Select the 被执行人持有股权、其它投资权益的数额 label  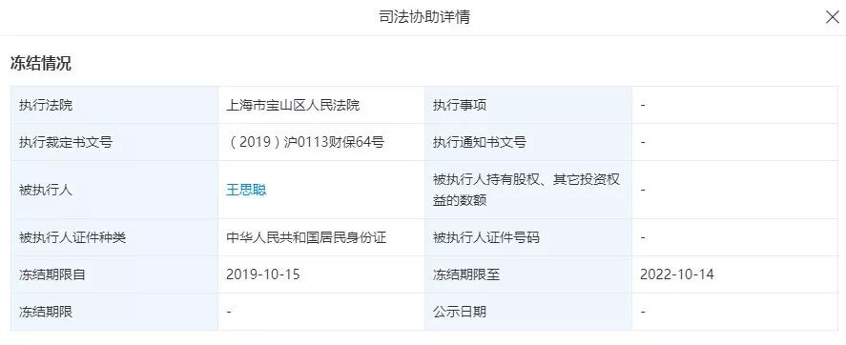(x=526, y=190)
